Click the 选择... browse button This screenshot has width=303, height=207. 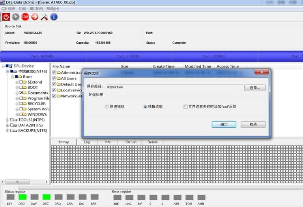(254, 88)
